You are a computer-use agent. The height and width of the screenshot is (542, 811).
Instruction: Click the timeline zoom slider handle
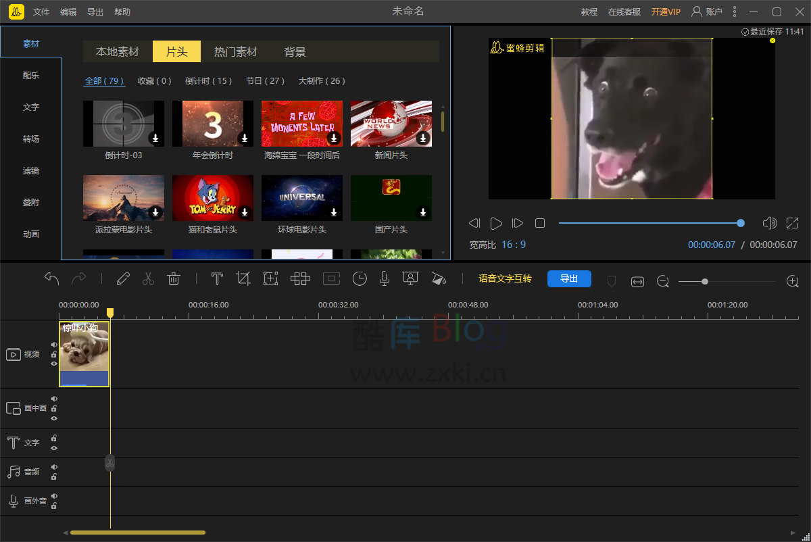click(705, 281)
